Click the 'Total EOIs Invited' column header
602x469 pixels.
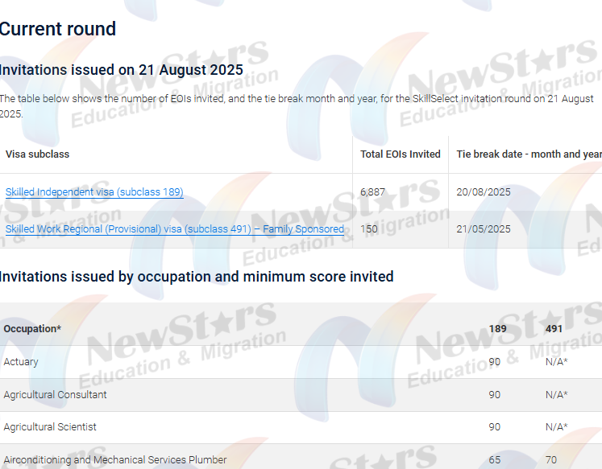401,154
